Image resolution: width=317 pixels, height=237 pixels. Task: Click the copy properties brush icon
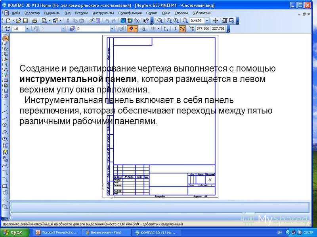click(x=91, y=21)
